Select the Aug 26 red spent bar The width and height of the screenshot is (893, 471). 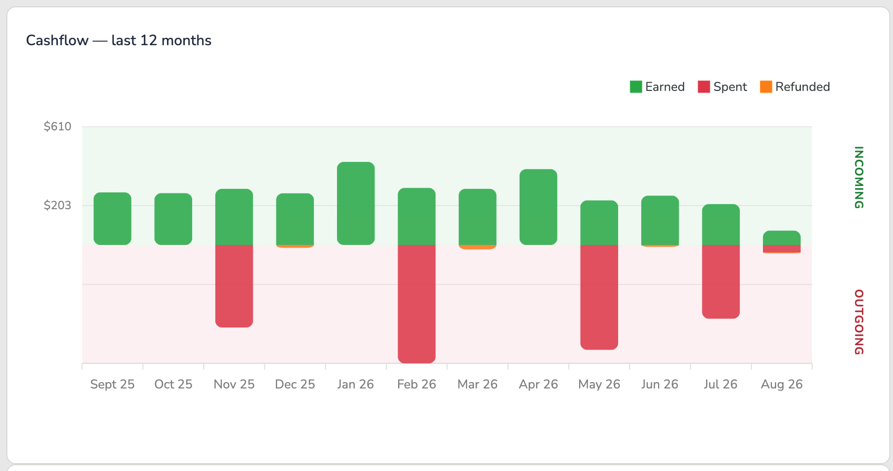pos(782,249)
